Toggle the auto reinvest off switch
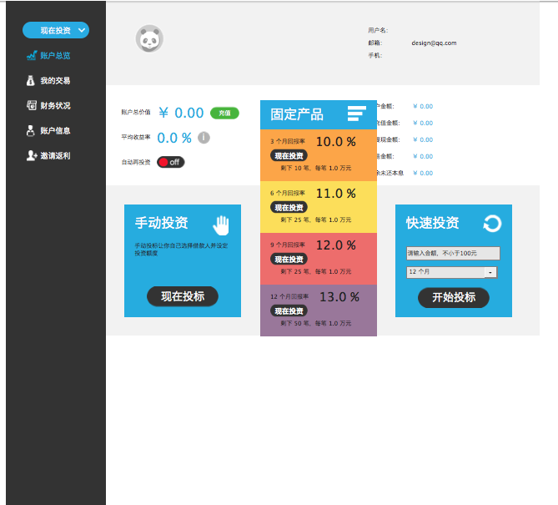558x505 pixels. tap(170, 162)
